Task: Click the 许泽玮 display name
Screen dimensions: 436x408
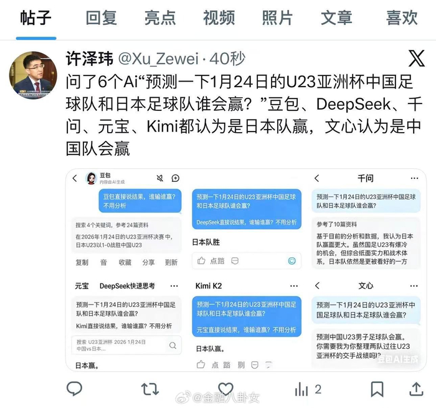Action: (90, 59)
